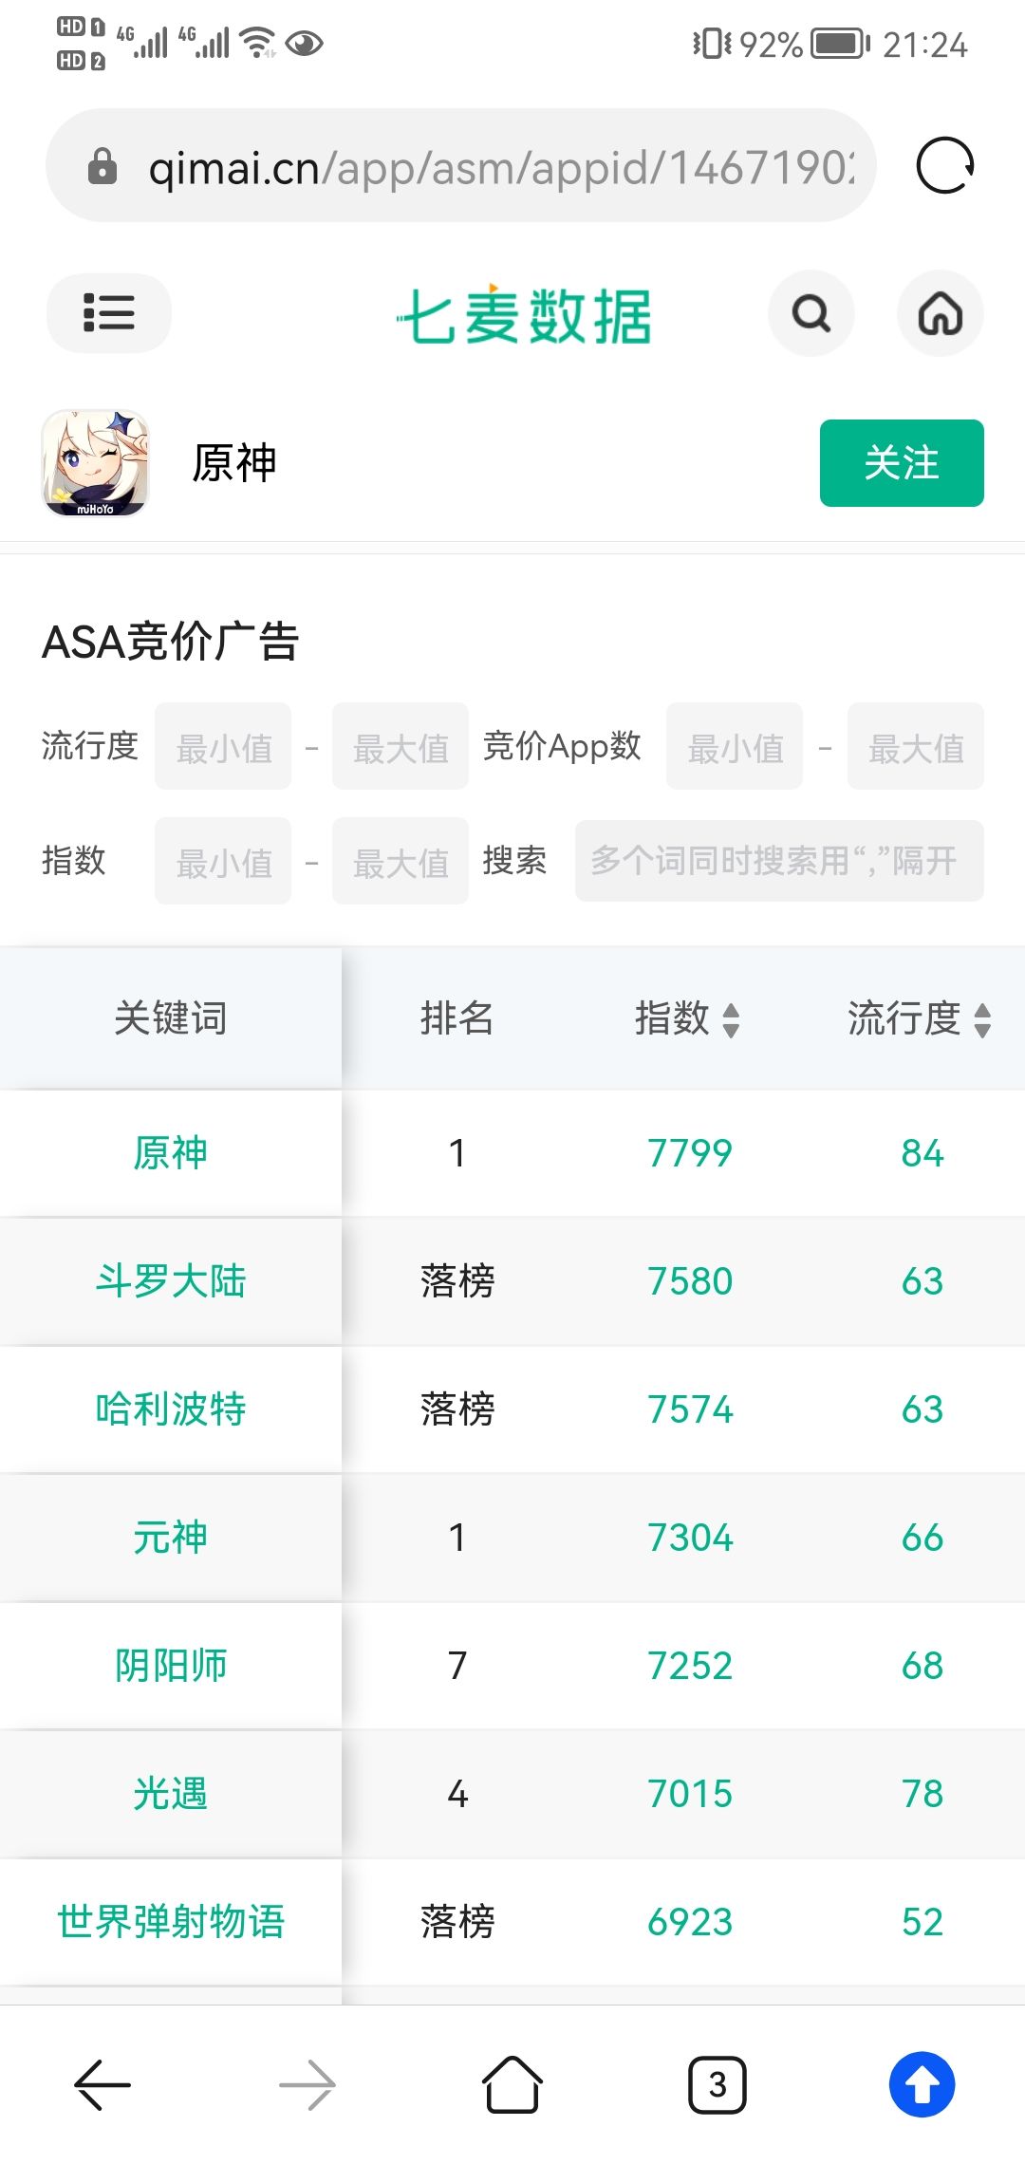Tap the Qimai home icon
Viewport: 1025px width, 2164px height.
941,313
